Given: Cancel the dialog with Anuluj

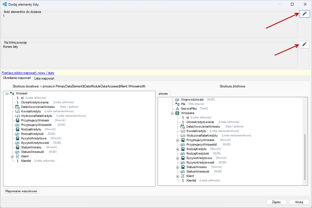Looking at the screenshot, I should (299, 202).
